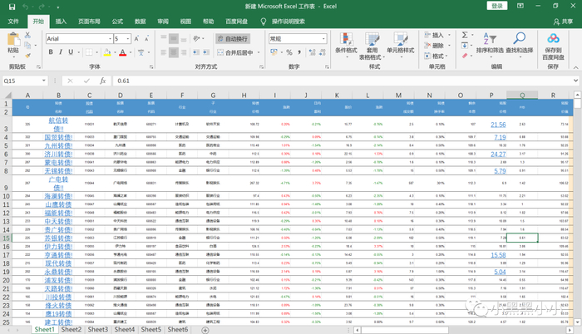Open the number format dropdown showing 常规
Viewport: 582px width, 334px height.
pyautogui.click(x=319, y=38)
